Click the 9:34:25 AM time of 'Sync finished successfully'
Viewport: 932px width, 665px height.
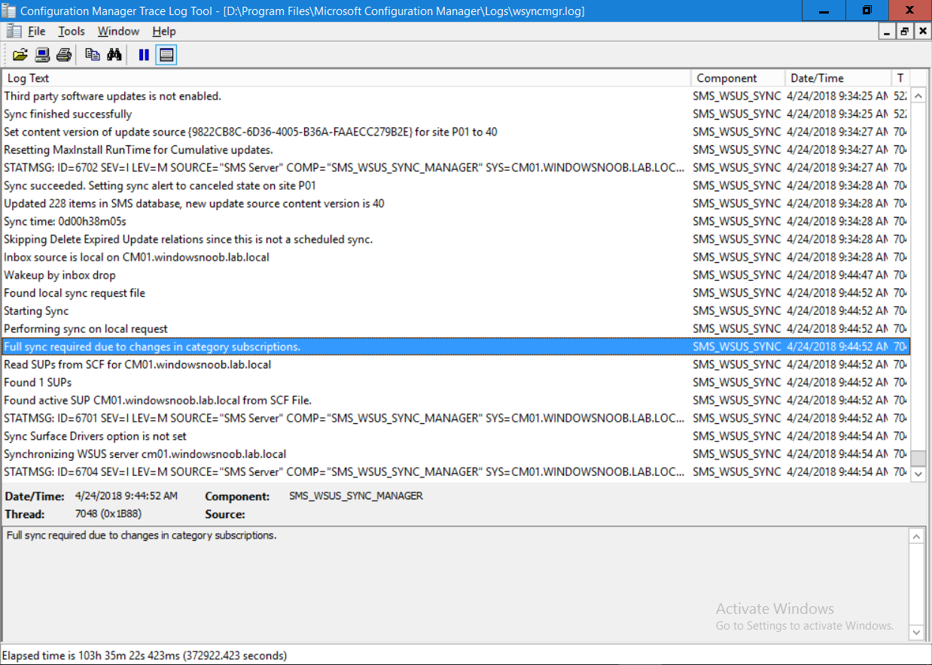[838, 114]
